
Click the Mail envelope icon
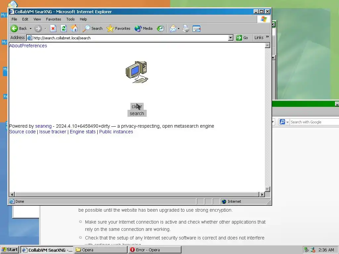pos(173,28)
